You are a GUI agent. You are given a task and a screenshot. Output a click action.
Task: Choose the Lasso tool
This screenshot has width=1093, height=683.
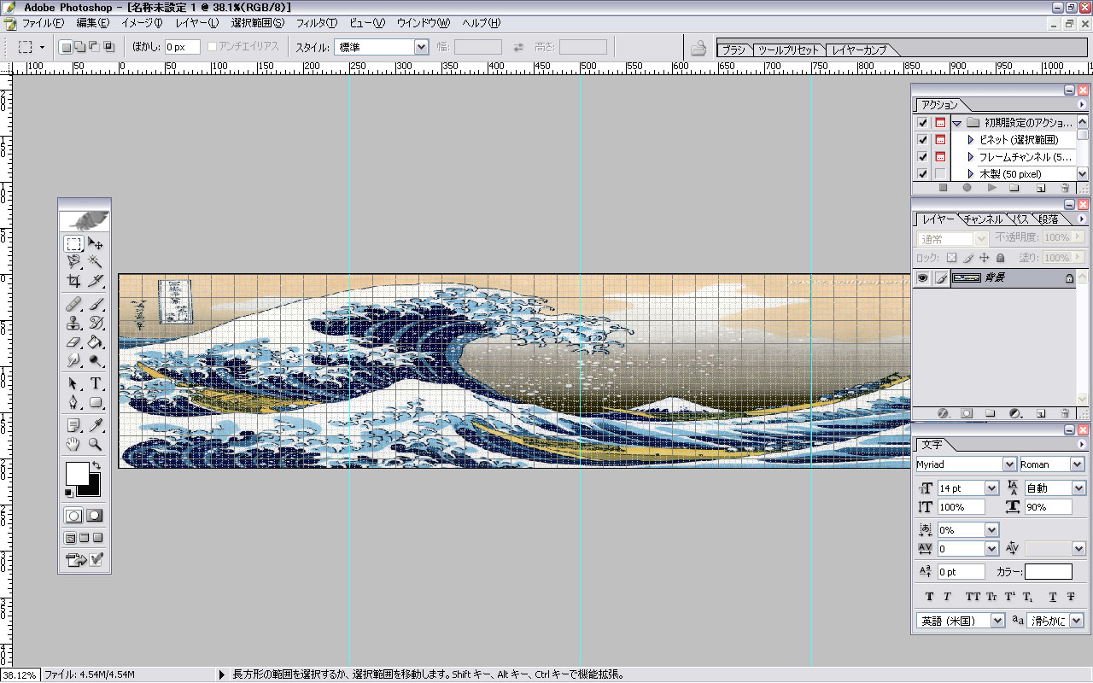[74, 261]
